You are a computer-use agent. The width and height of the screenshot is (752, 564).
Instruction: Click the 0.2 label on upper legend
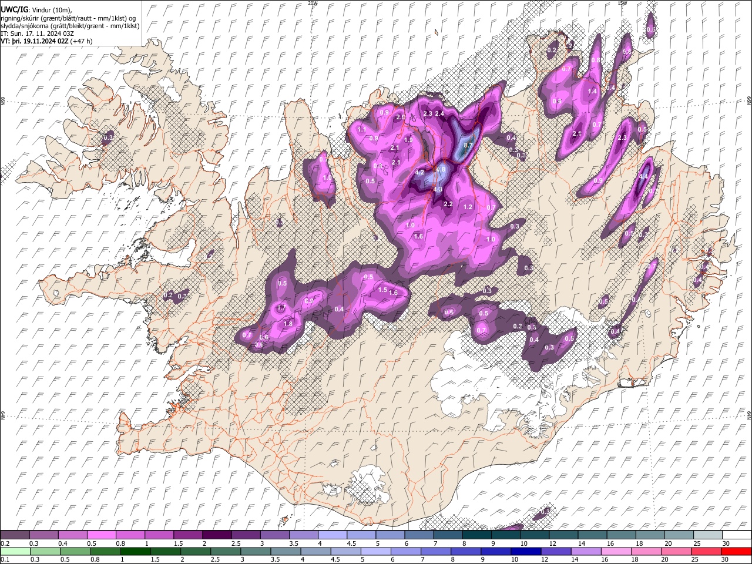pyautogui.click(x=4, y=543)
